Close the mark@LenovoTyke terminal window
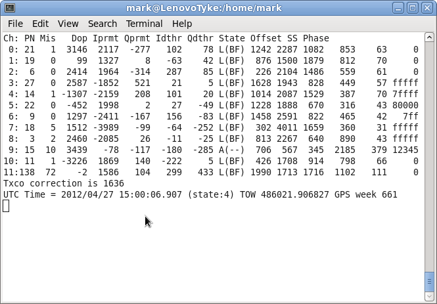 click(x=426, y=9)
